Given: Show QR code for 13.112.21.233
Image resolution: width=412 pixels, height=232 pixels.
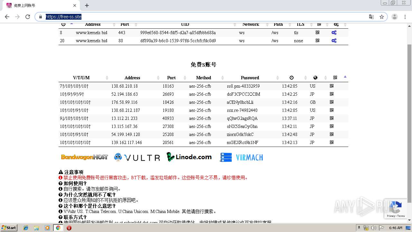Looking at the screenshot, I should (332, 118).
